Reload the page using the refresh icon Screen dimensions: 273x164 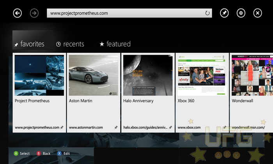(207, 13)
